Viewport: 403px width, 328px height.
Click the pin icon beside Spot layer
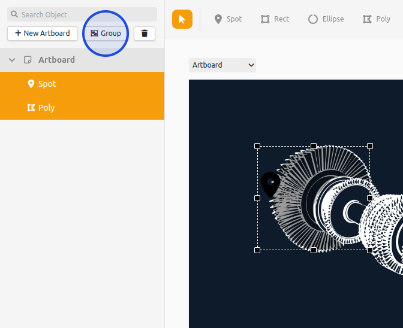[x=31, y=84]
